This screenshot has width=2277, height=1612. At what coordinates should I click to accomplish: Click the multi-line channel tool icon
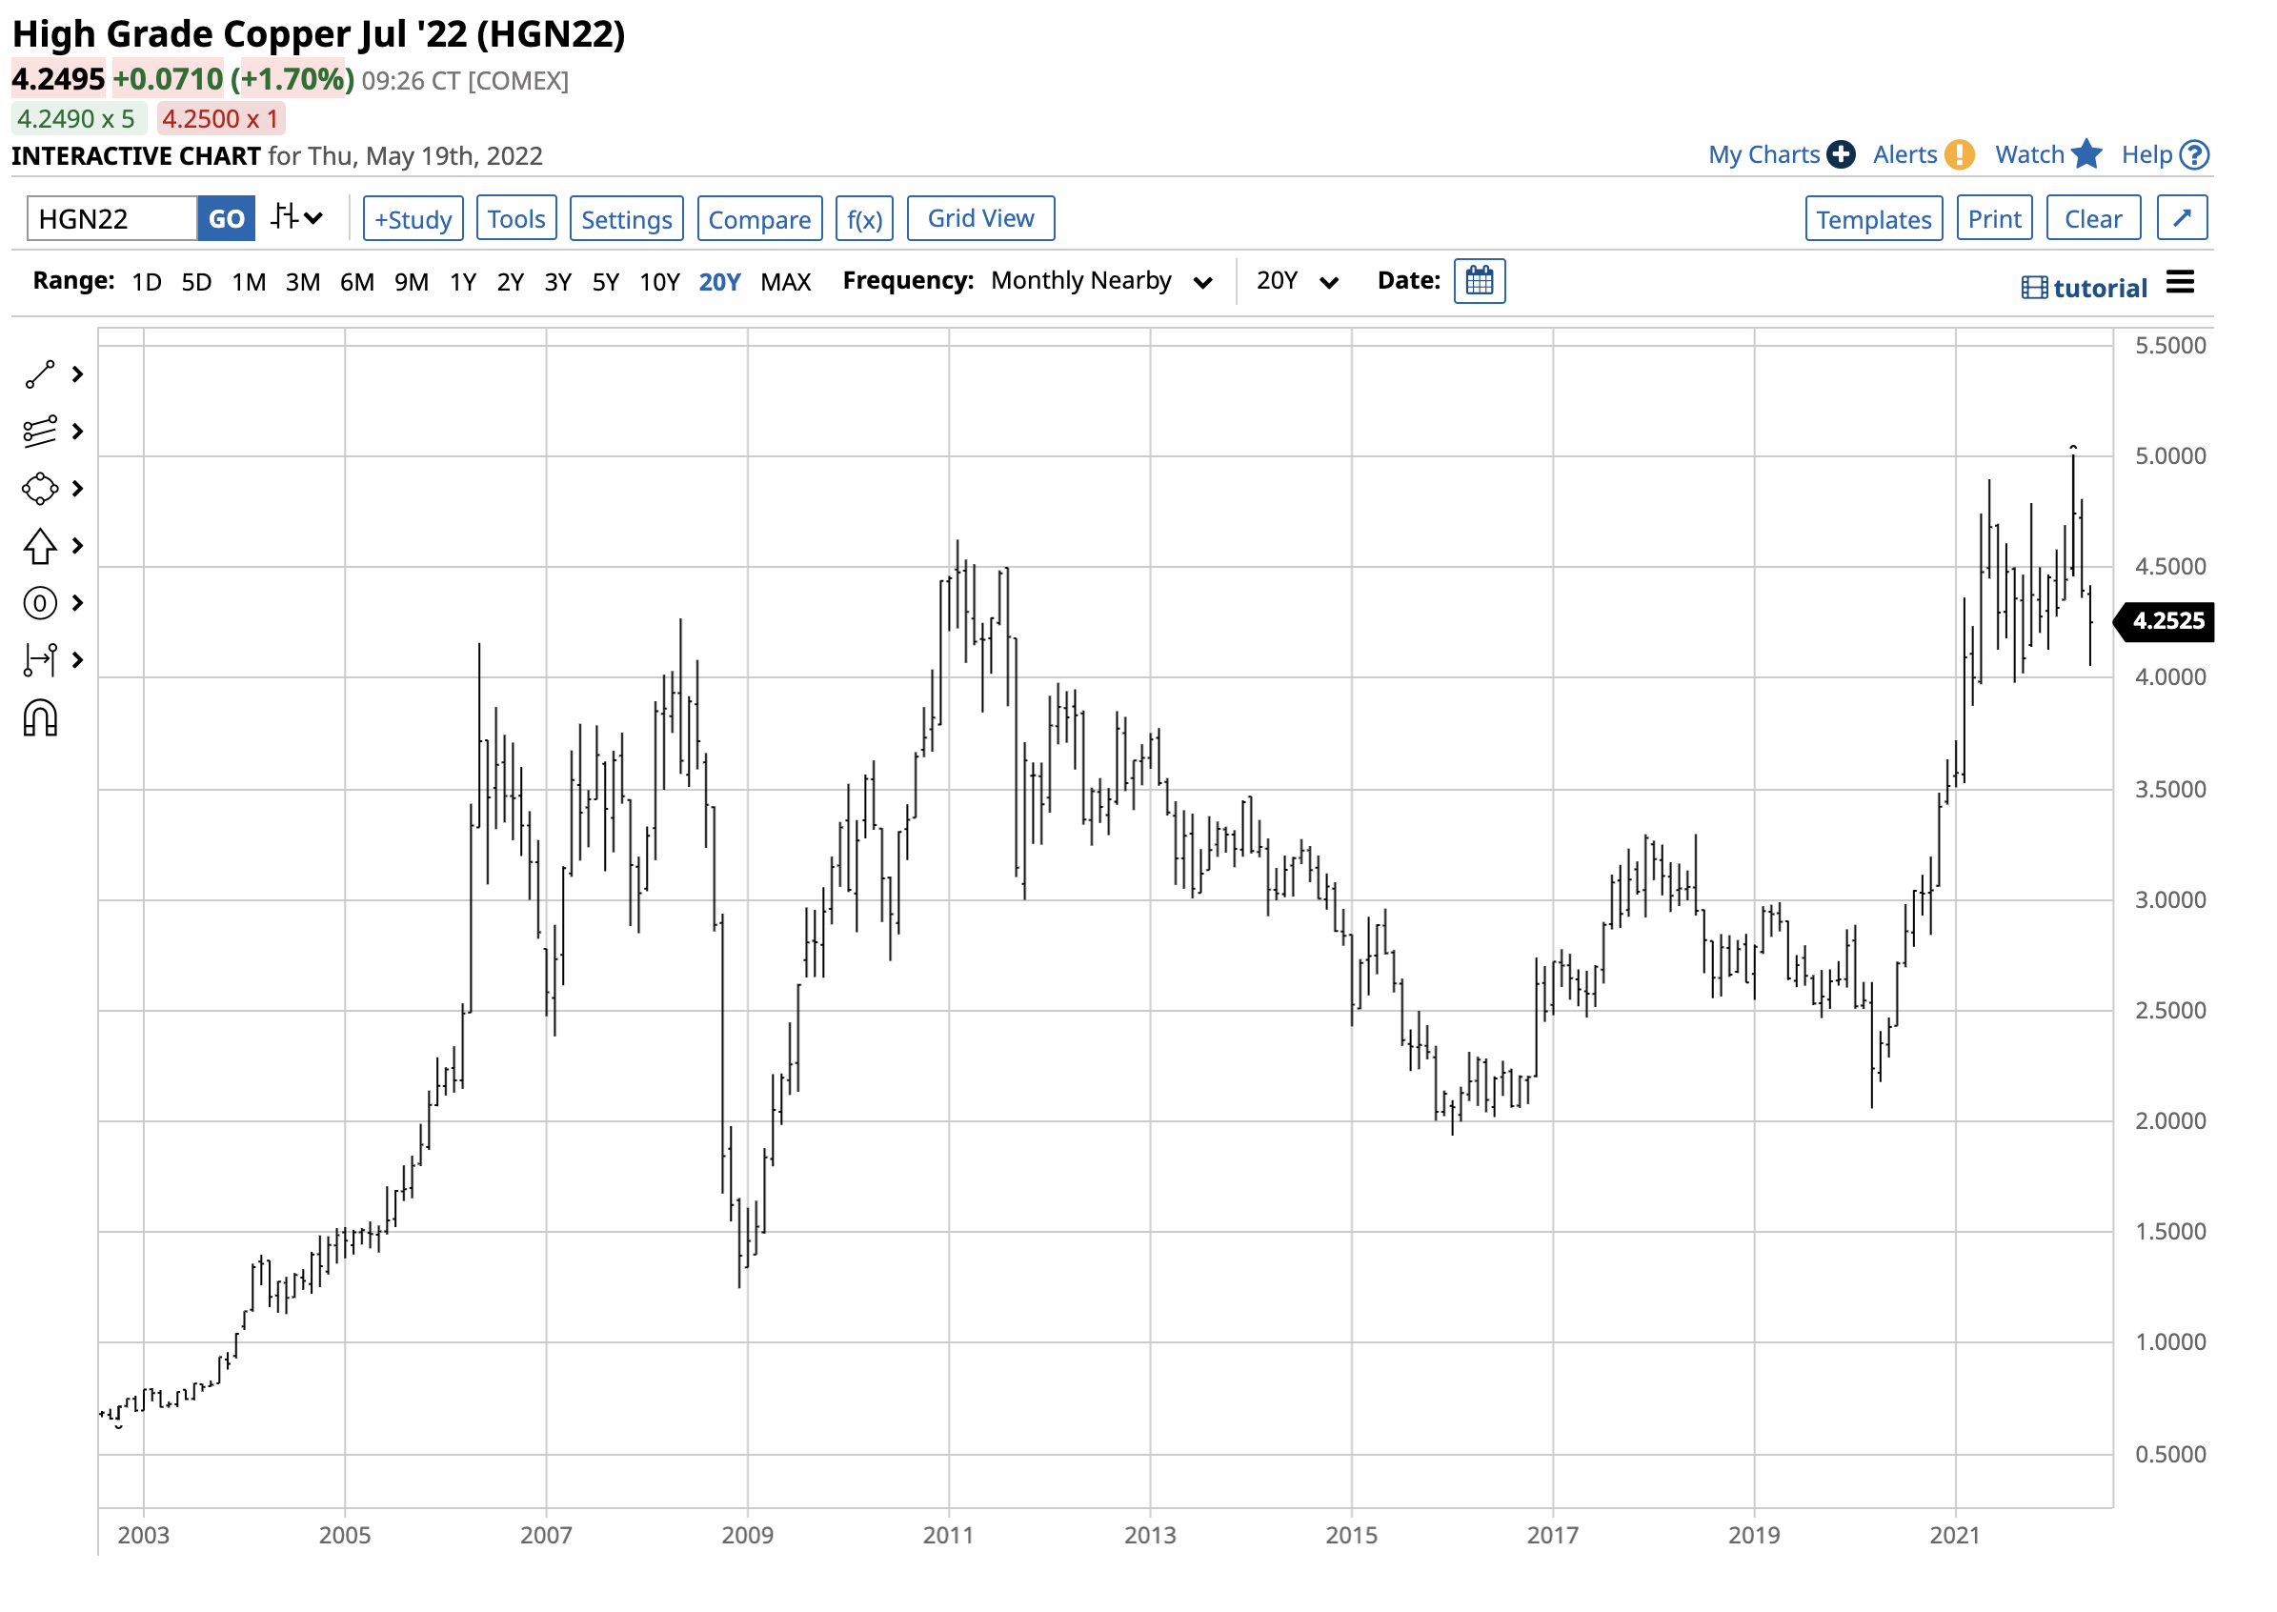tap(40, 432)
